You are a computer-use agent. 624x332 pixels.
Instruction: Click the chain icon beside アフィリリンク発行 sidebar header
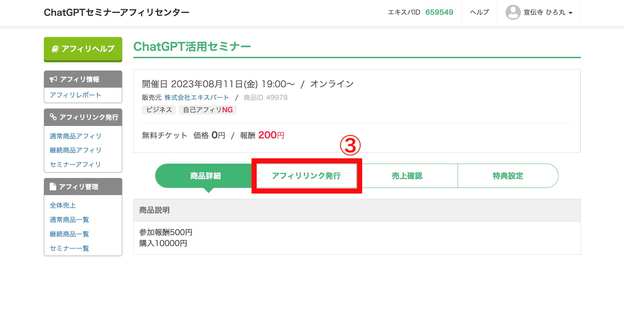coord(53,117)
